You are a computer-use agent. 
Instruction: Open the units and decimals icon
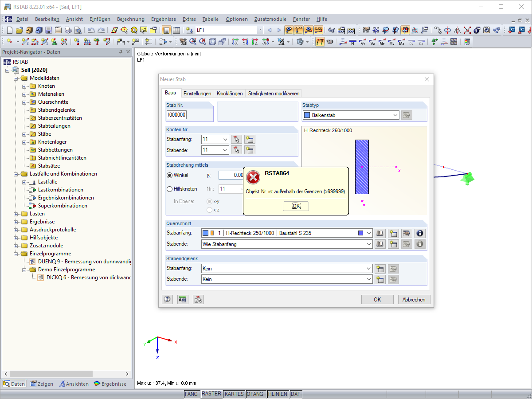[x=183, y=299]
